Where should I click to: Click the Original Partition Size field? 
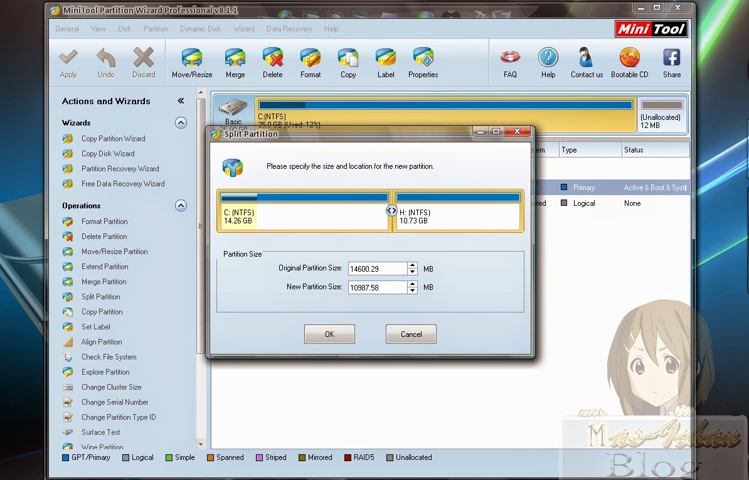(x=378, y=269)
